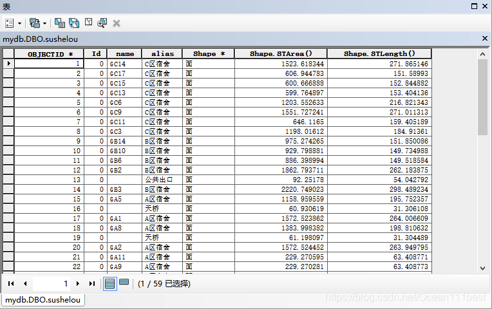This screenshot has height=309, width=492.
Task: Click the GA2 name cell
Action: pyautogui.click(x=124, y=247)
